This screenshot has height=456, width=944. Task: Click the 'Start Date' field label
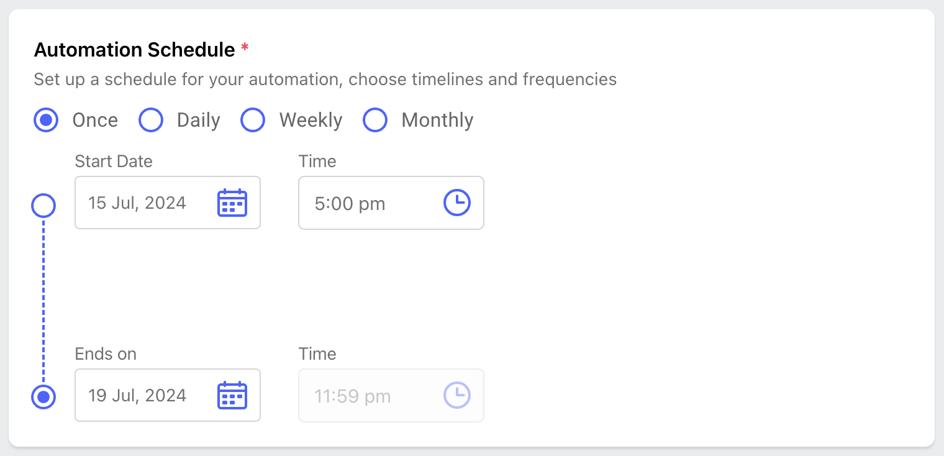pos(114,162)
